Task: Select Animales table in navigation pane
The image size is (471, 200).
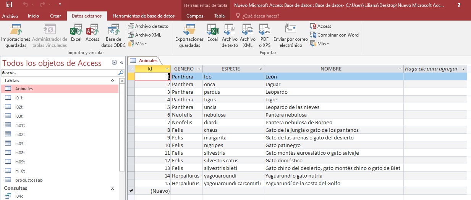Action: [x=60, y=89]
